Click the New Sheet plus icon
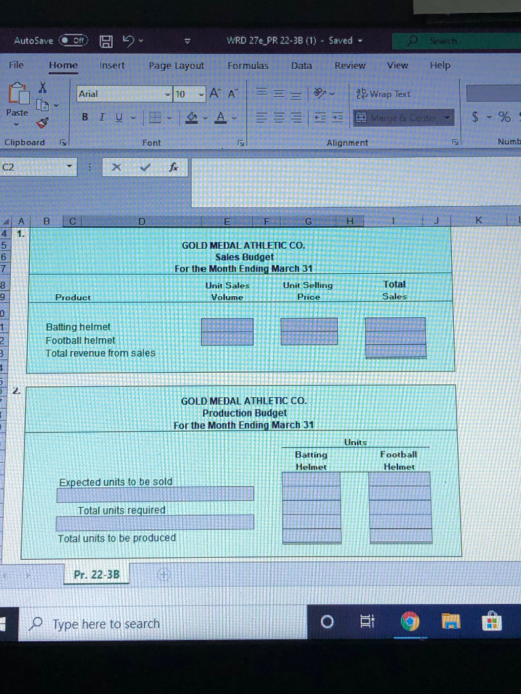Screen dimensions: 521x694 click(163, 575)
